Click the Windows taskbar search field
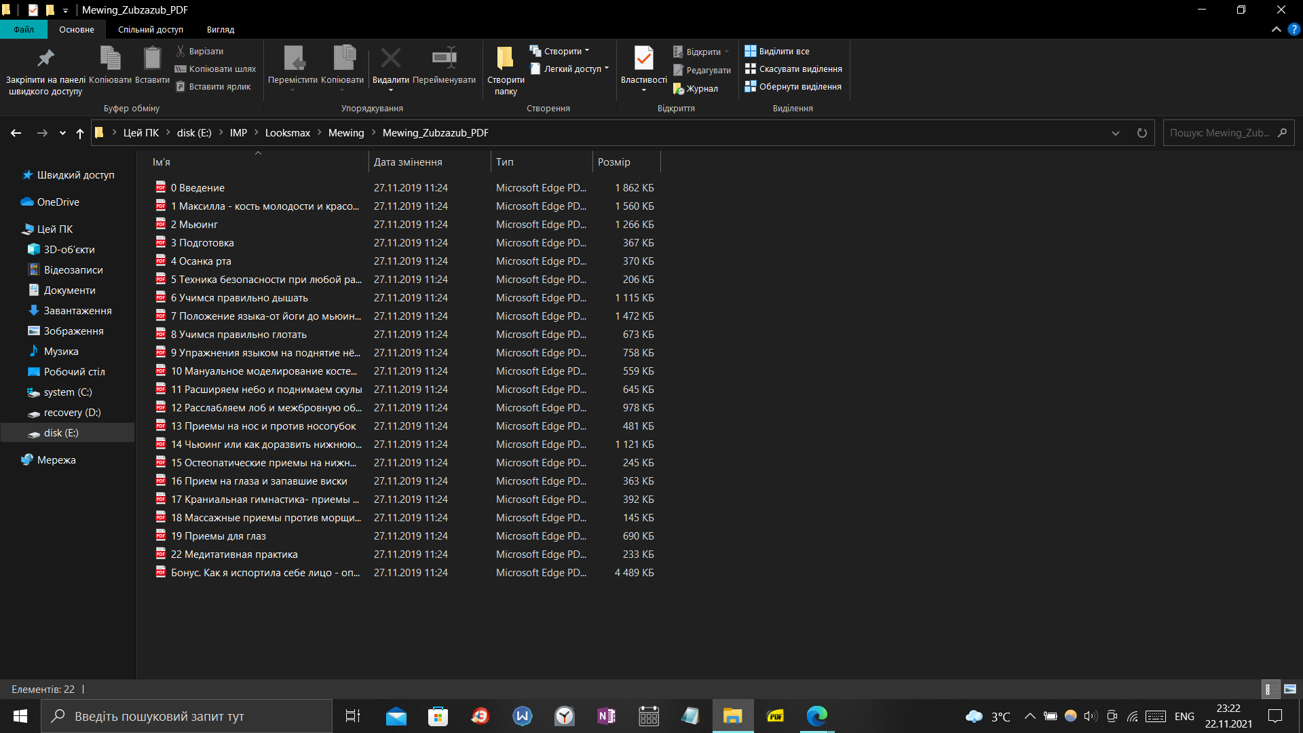 [x=187, y=716]
